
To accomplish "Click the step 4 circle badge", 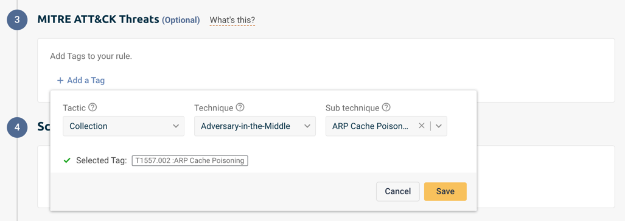I will pos(17,127).
